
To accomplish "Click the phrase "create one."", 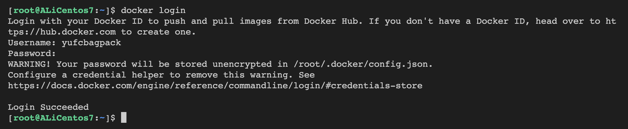I will pyautogui.click(x=166, y=32).
